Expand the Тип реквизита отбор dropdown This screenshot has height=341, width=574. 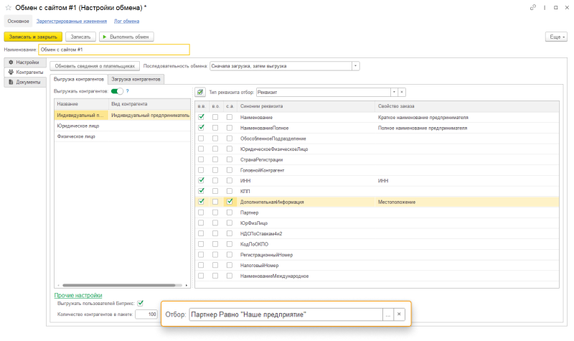[x=393, y=92]
